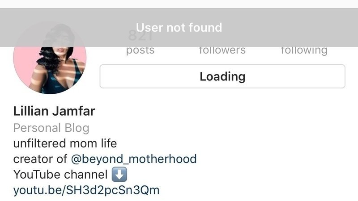
Task: Open the following list
Action: coord(304,50)
